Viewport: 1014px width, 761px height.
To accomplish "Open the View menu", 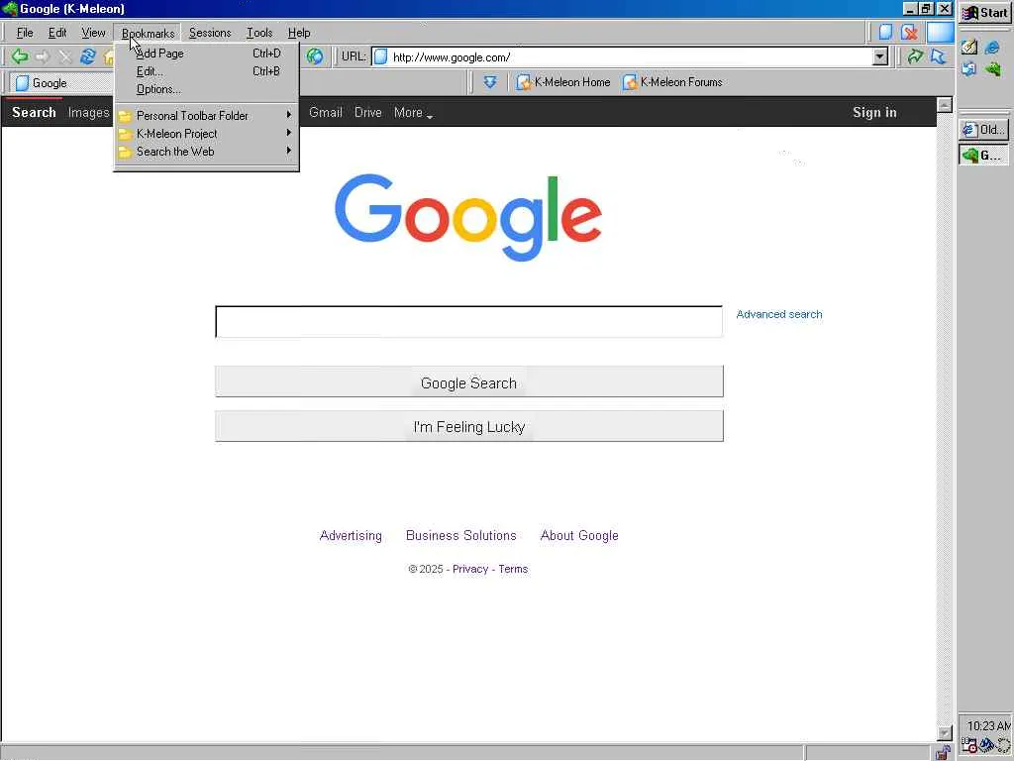I will [93, 33].
